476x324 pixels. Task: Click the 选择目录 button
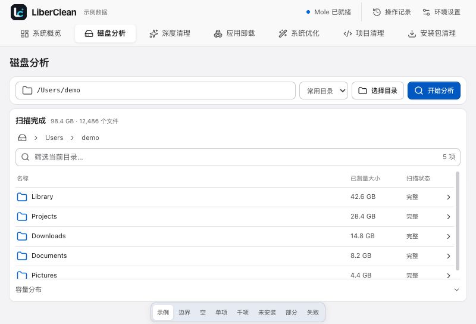point(378,91)
